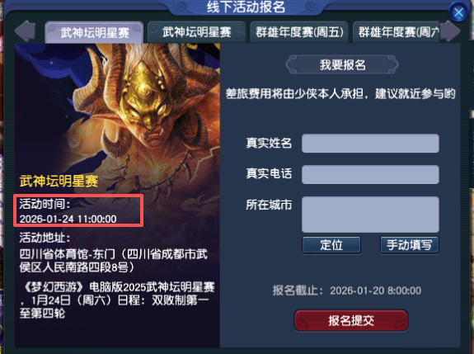
Task: Click the right arrow to show more event tabs
Action: 450,31
